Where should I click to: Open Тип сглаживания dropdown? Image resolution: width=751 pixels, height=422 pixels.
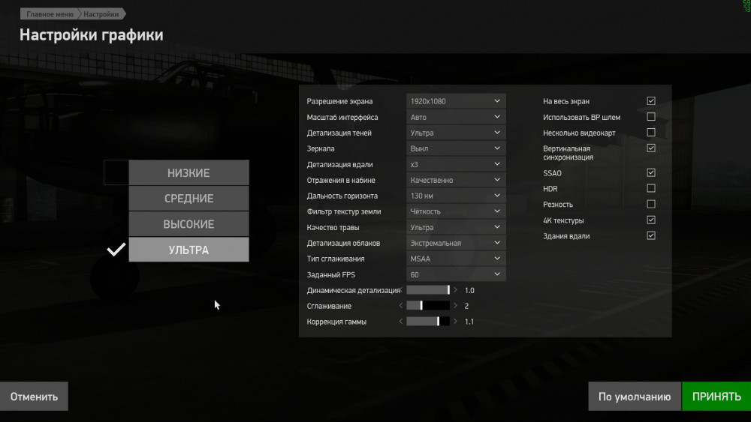click(456, 259)
